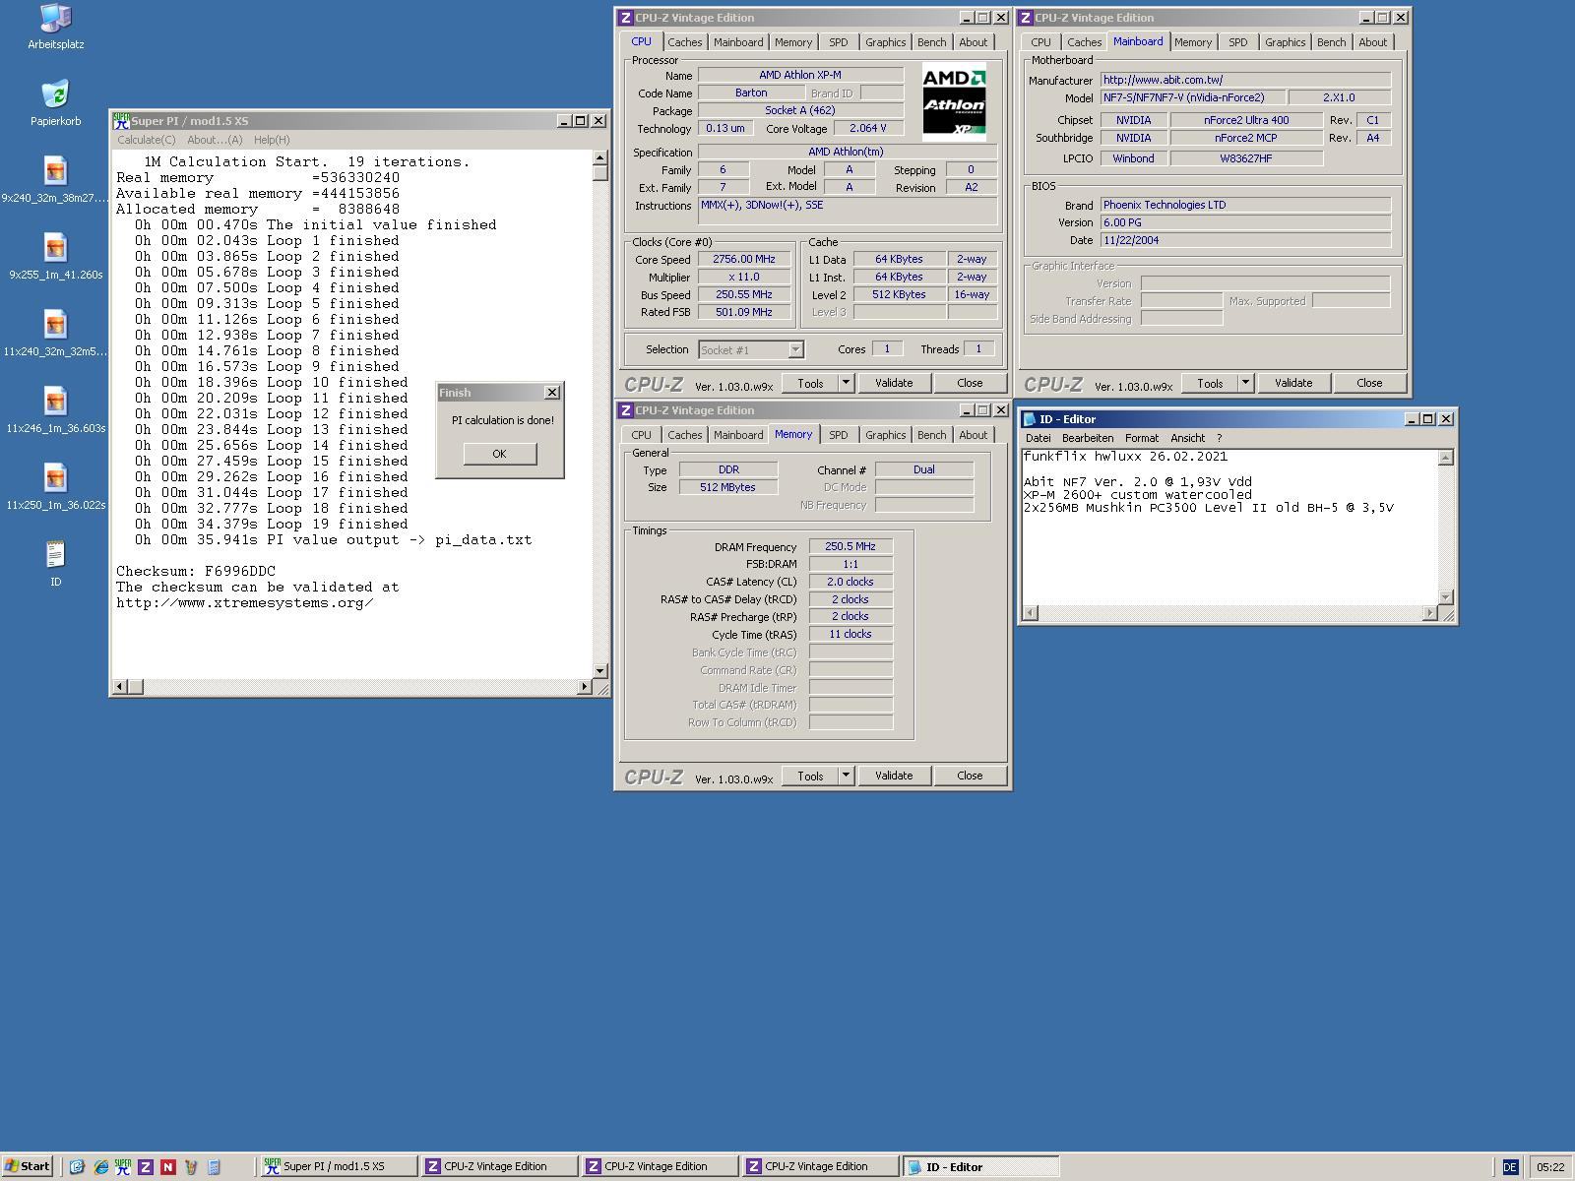Image resolution: width=1575 pixels, height=1181 pixels.
Task: Select the 11x246_1m_36.603s image file icon
Action: point(55,402)
